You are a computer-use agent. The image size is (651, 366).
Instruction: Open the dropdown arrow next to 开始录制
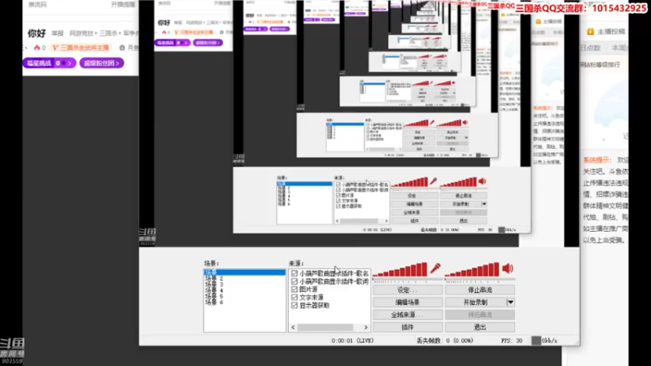point(510,303)
